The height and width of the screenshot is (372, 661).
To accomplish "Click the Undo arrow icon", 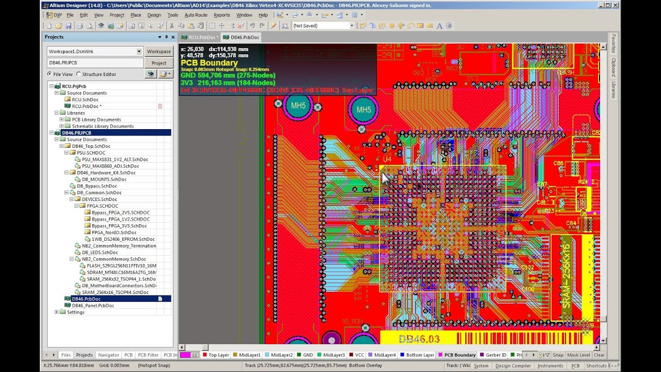I will [253, 26].
